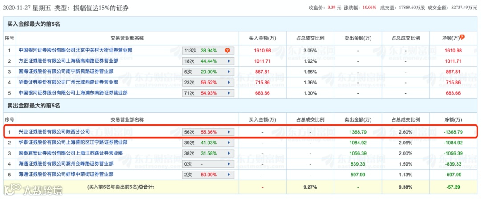Click sell amount 839.33 cell
481x199 pixels.
coord(358,164)
